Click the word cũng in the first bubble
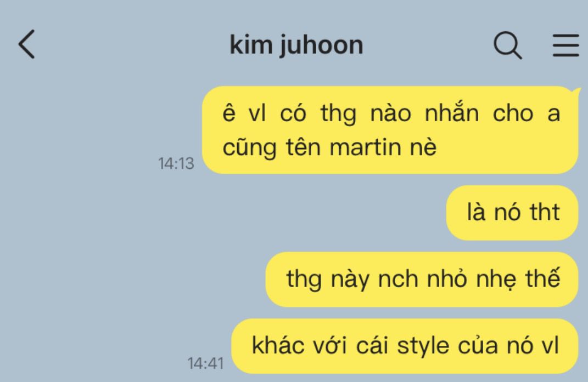This screenshot has height=382, width=588. pos(249,147)
